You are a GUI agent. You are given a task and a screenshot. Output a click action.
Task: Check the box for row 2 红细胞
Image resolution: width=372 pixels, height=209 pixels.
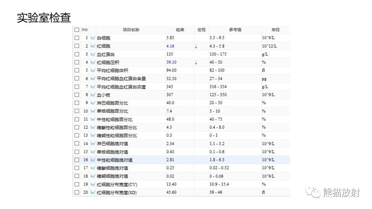[x=76, y=46]
